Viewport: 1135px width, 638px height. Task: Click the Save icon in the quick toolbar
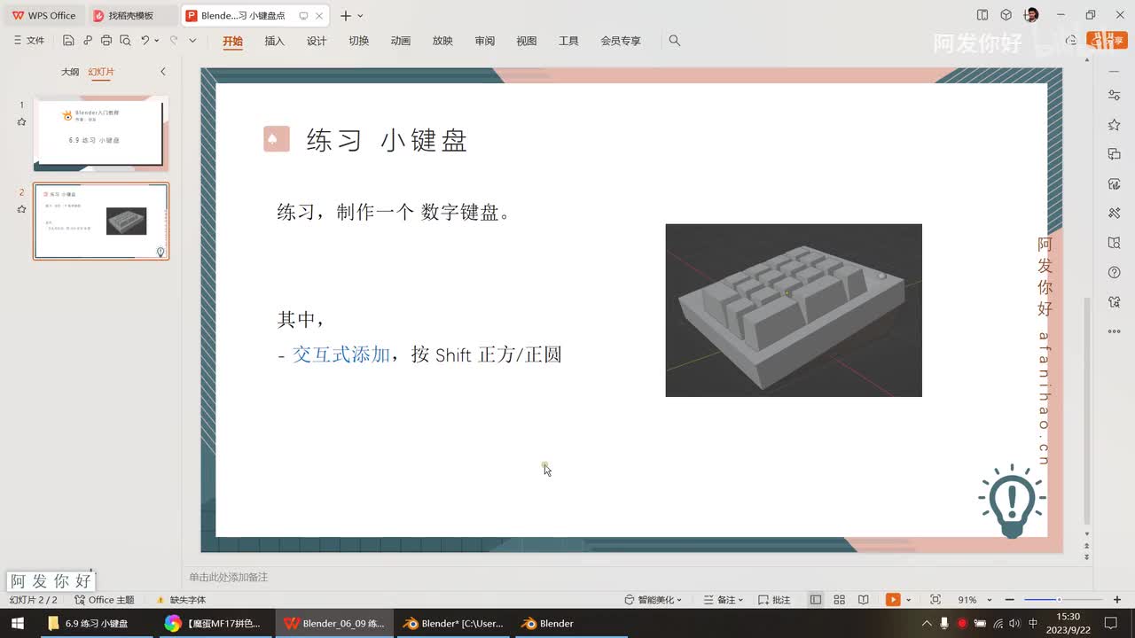coord(68,41)
